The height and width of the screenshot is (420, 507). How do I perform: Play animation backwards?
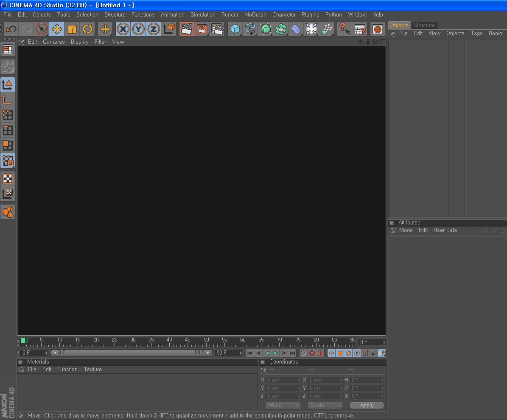click(267, 353)
